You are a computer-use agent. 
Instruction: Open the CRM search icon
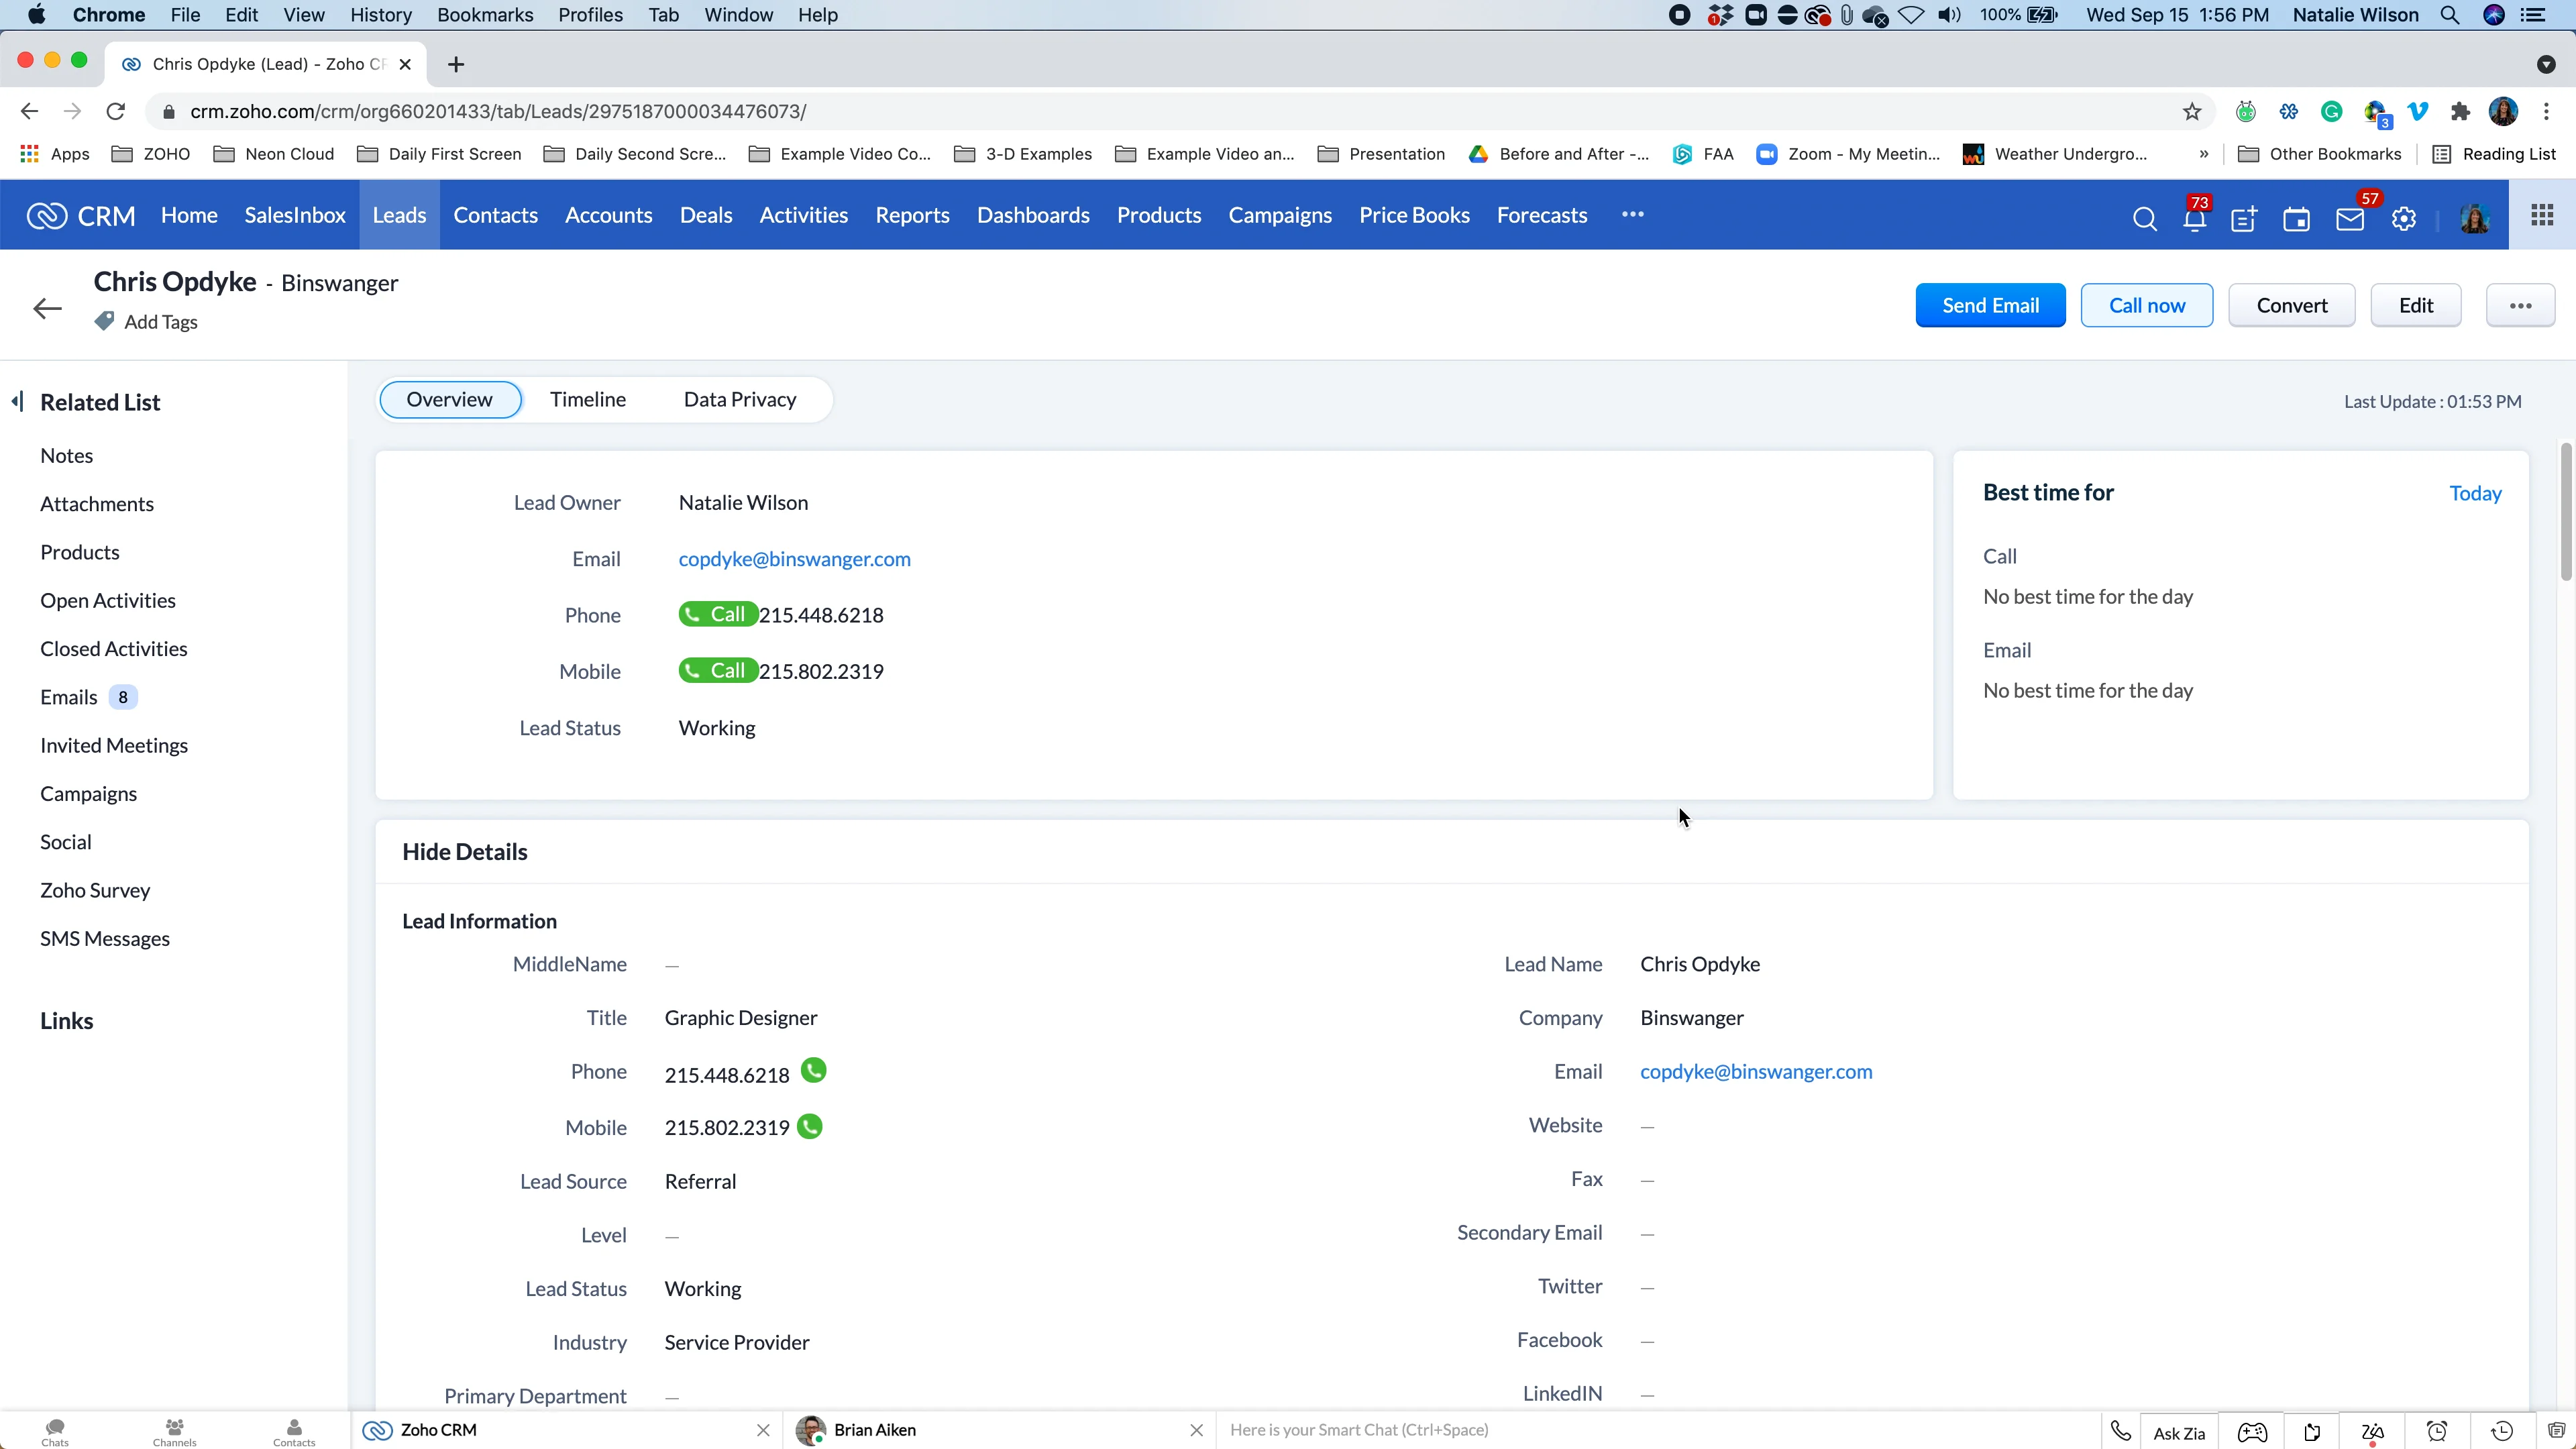tap(2144, 219)
